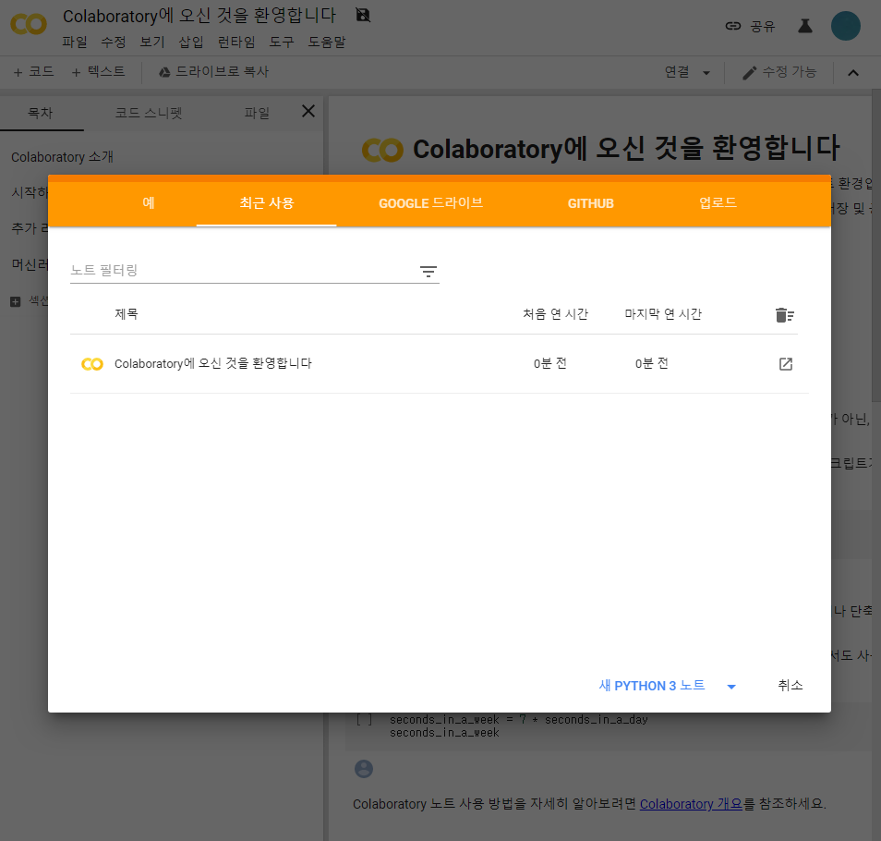Viewport: 881px width, 841px height.
Task: Open the Colaboratory에 오신 것을 환영합니다 recent notebook
Action: coord(212,364)
